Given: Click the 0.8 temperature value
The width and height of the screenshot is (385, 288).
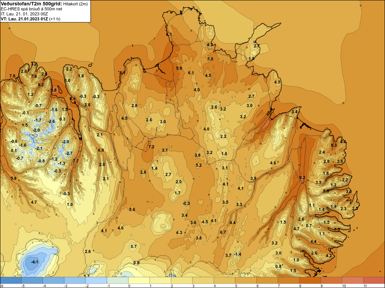Looking at the screenshot, I should [278, 266].
